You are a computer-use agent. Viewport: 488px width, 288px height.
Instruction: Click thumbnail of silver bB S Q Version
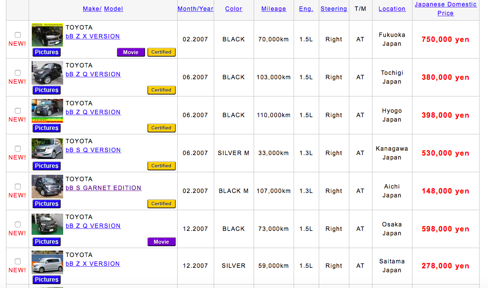pyautogui.click(x=47, y=148)
